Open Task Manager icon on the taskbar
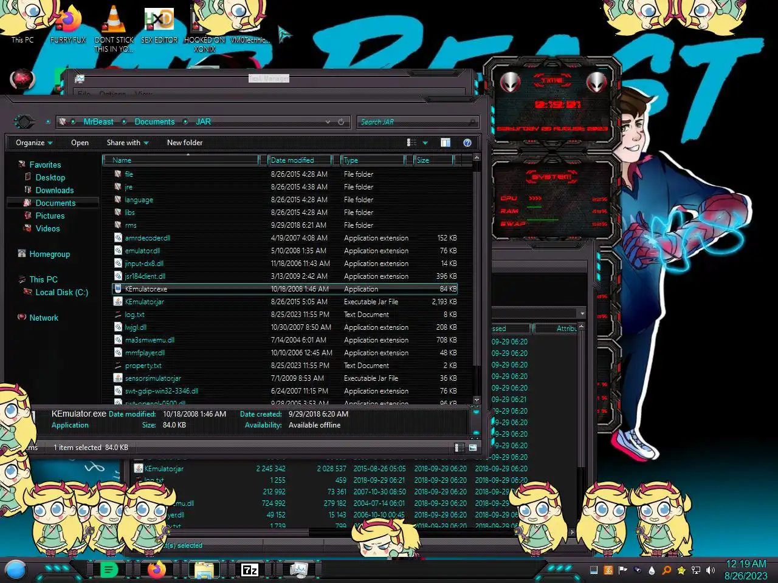This screenshot has width=778, height=583. [x=298, y=570]
